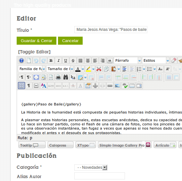Open Find with the binoculars icon

click(x=66, y=77)
